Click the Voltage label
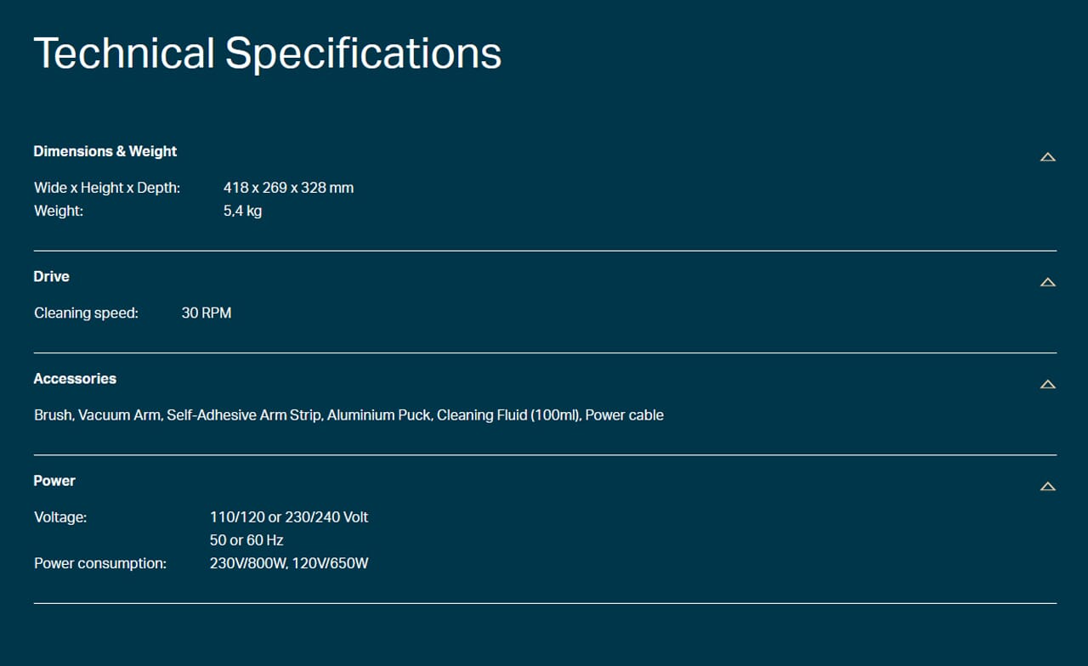Viewport: 1088px width, 666px height. 60,517
